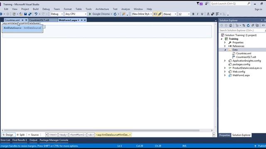266x149 pixels.
Task: Collapse the Data folder arrow
Action: click(x=225, y=50)
